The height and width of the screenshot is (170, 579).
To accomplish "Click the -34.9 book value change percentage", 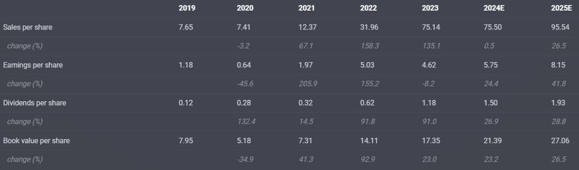I will [x=245, y=160].
